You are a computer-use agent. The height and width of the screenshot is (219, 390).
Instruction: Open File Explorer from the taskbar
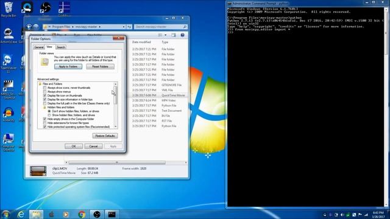[x=37, y=214]
